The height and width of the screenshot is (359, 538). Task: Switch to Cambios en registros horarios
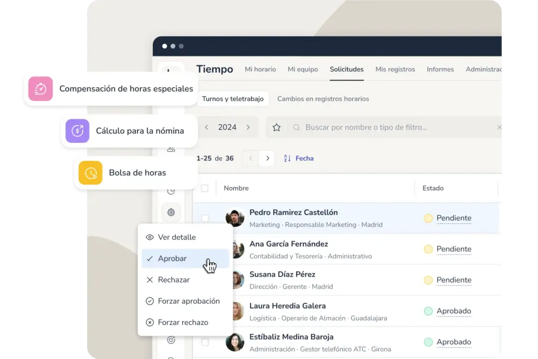(x=323, y=99)
